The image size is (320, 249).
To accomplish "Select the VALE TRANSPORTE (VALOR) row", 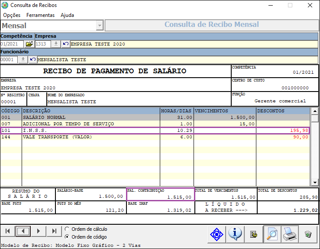I will coord(155,137).
